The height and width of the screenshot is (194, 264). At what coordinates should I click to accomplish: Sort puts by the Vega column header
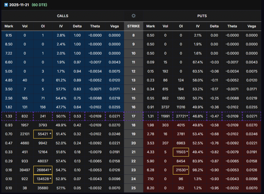coord(252,26)
